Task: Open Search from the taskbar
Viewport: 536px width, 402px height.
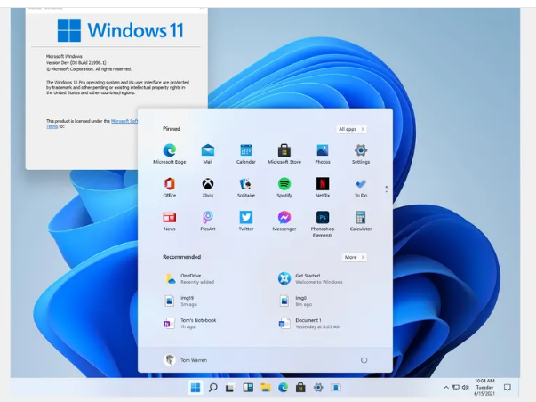Action: pos(212,388)
